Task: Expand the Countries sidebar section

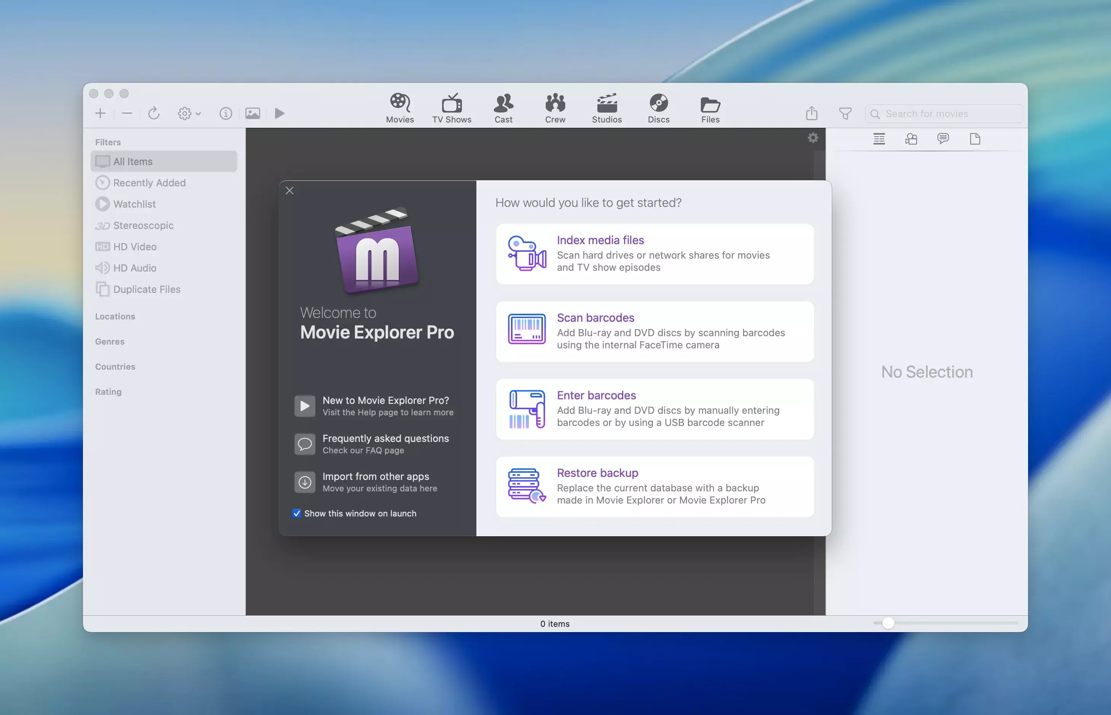Action: (115, 367)
